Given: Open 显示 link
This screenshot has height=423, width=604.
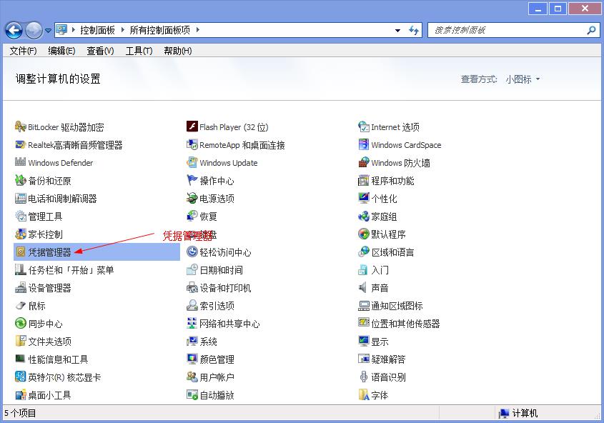Looking at the screenshot, I should pos(380,342).
